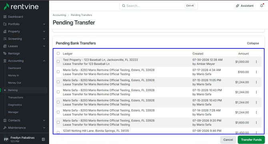Click the Rentvine logo

click(x=21, y=6)
